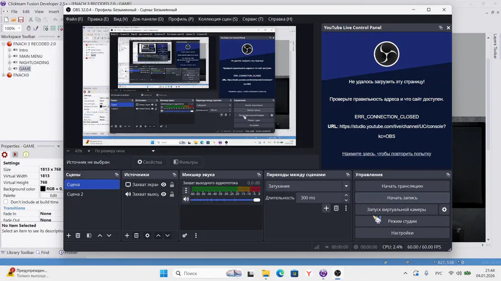The width and height of the screenshot is (501, 281).
Task: Expand FNACH3 project in workspace tree
Action: [x=3, y=75]
